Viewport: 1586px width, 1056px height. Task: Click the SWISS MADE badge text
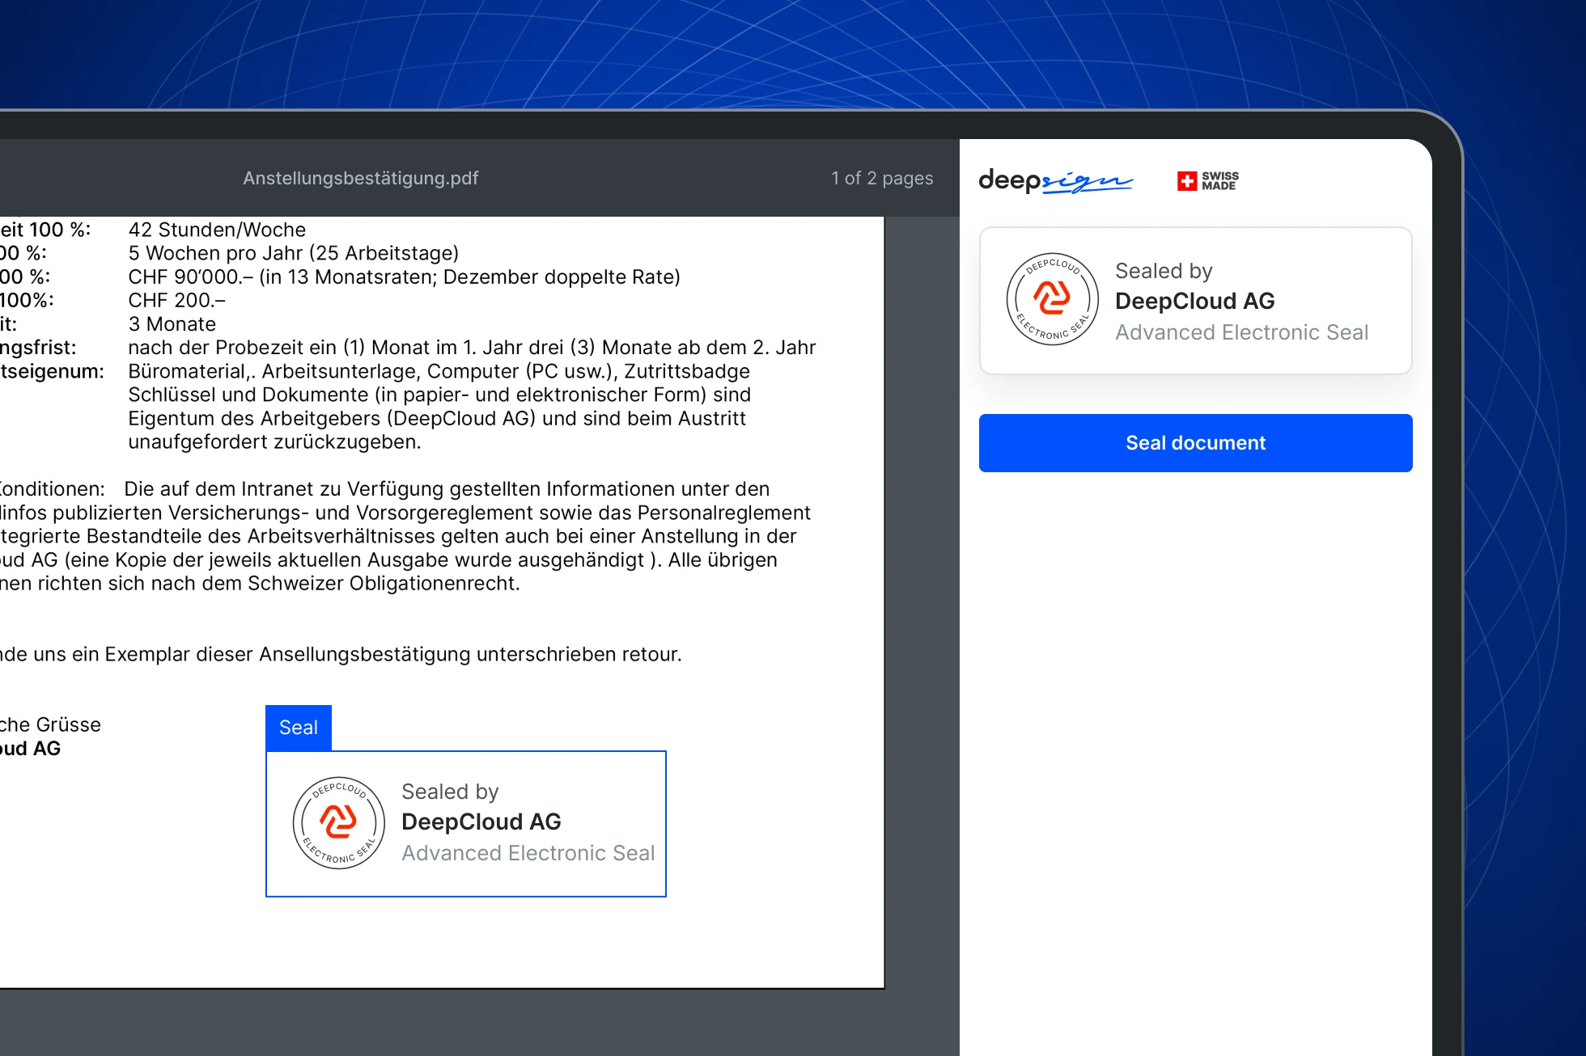1219,180
